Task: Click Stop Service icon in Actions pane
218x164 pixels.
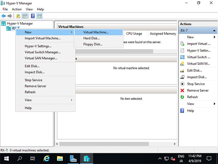Action: click(x=182, y=84)
